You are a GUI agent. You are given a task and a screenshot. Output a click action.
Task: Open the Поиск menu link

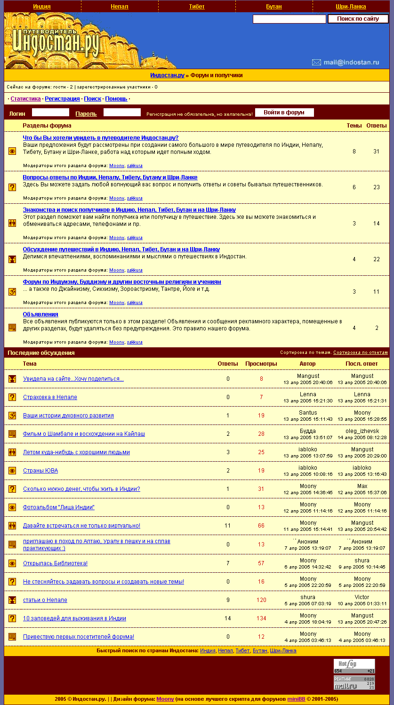point(93,99)
